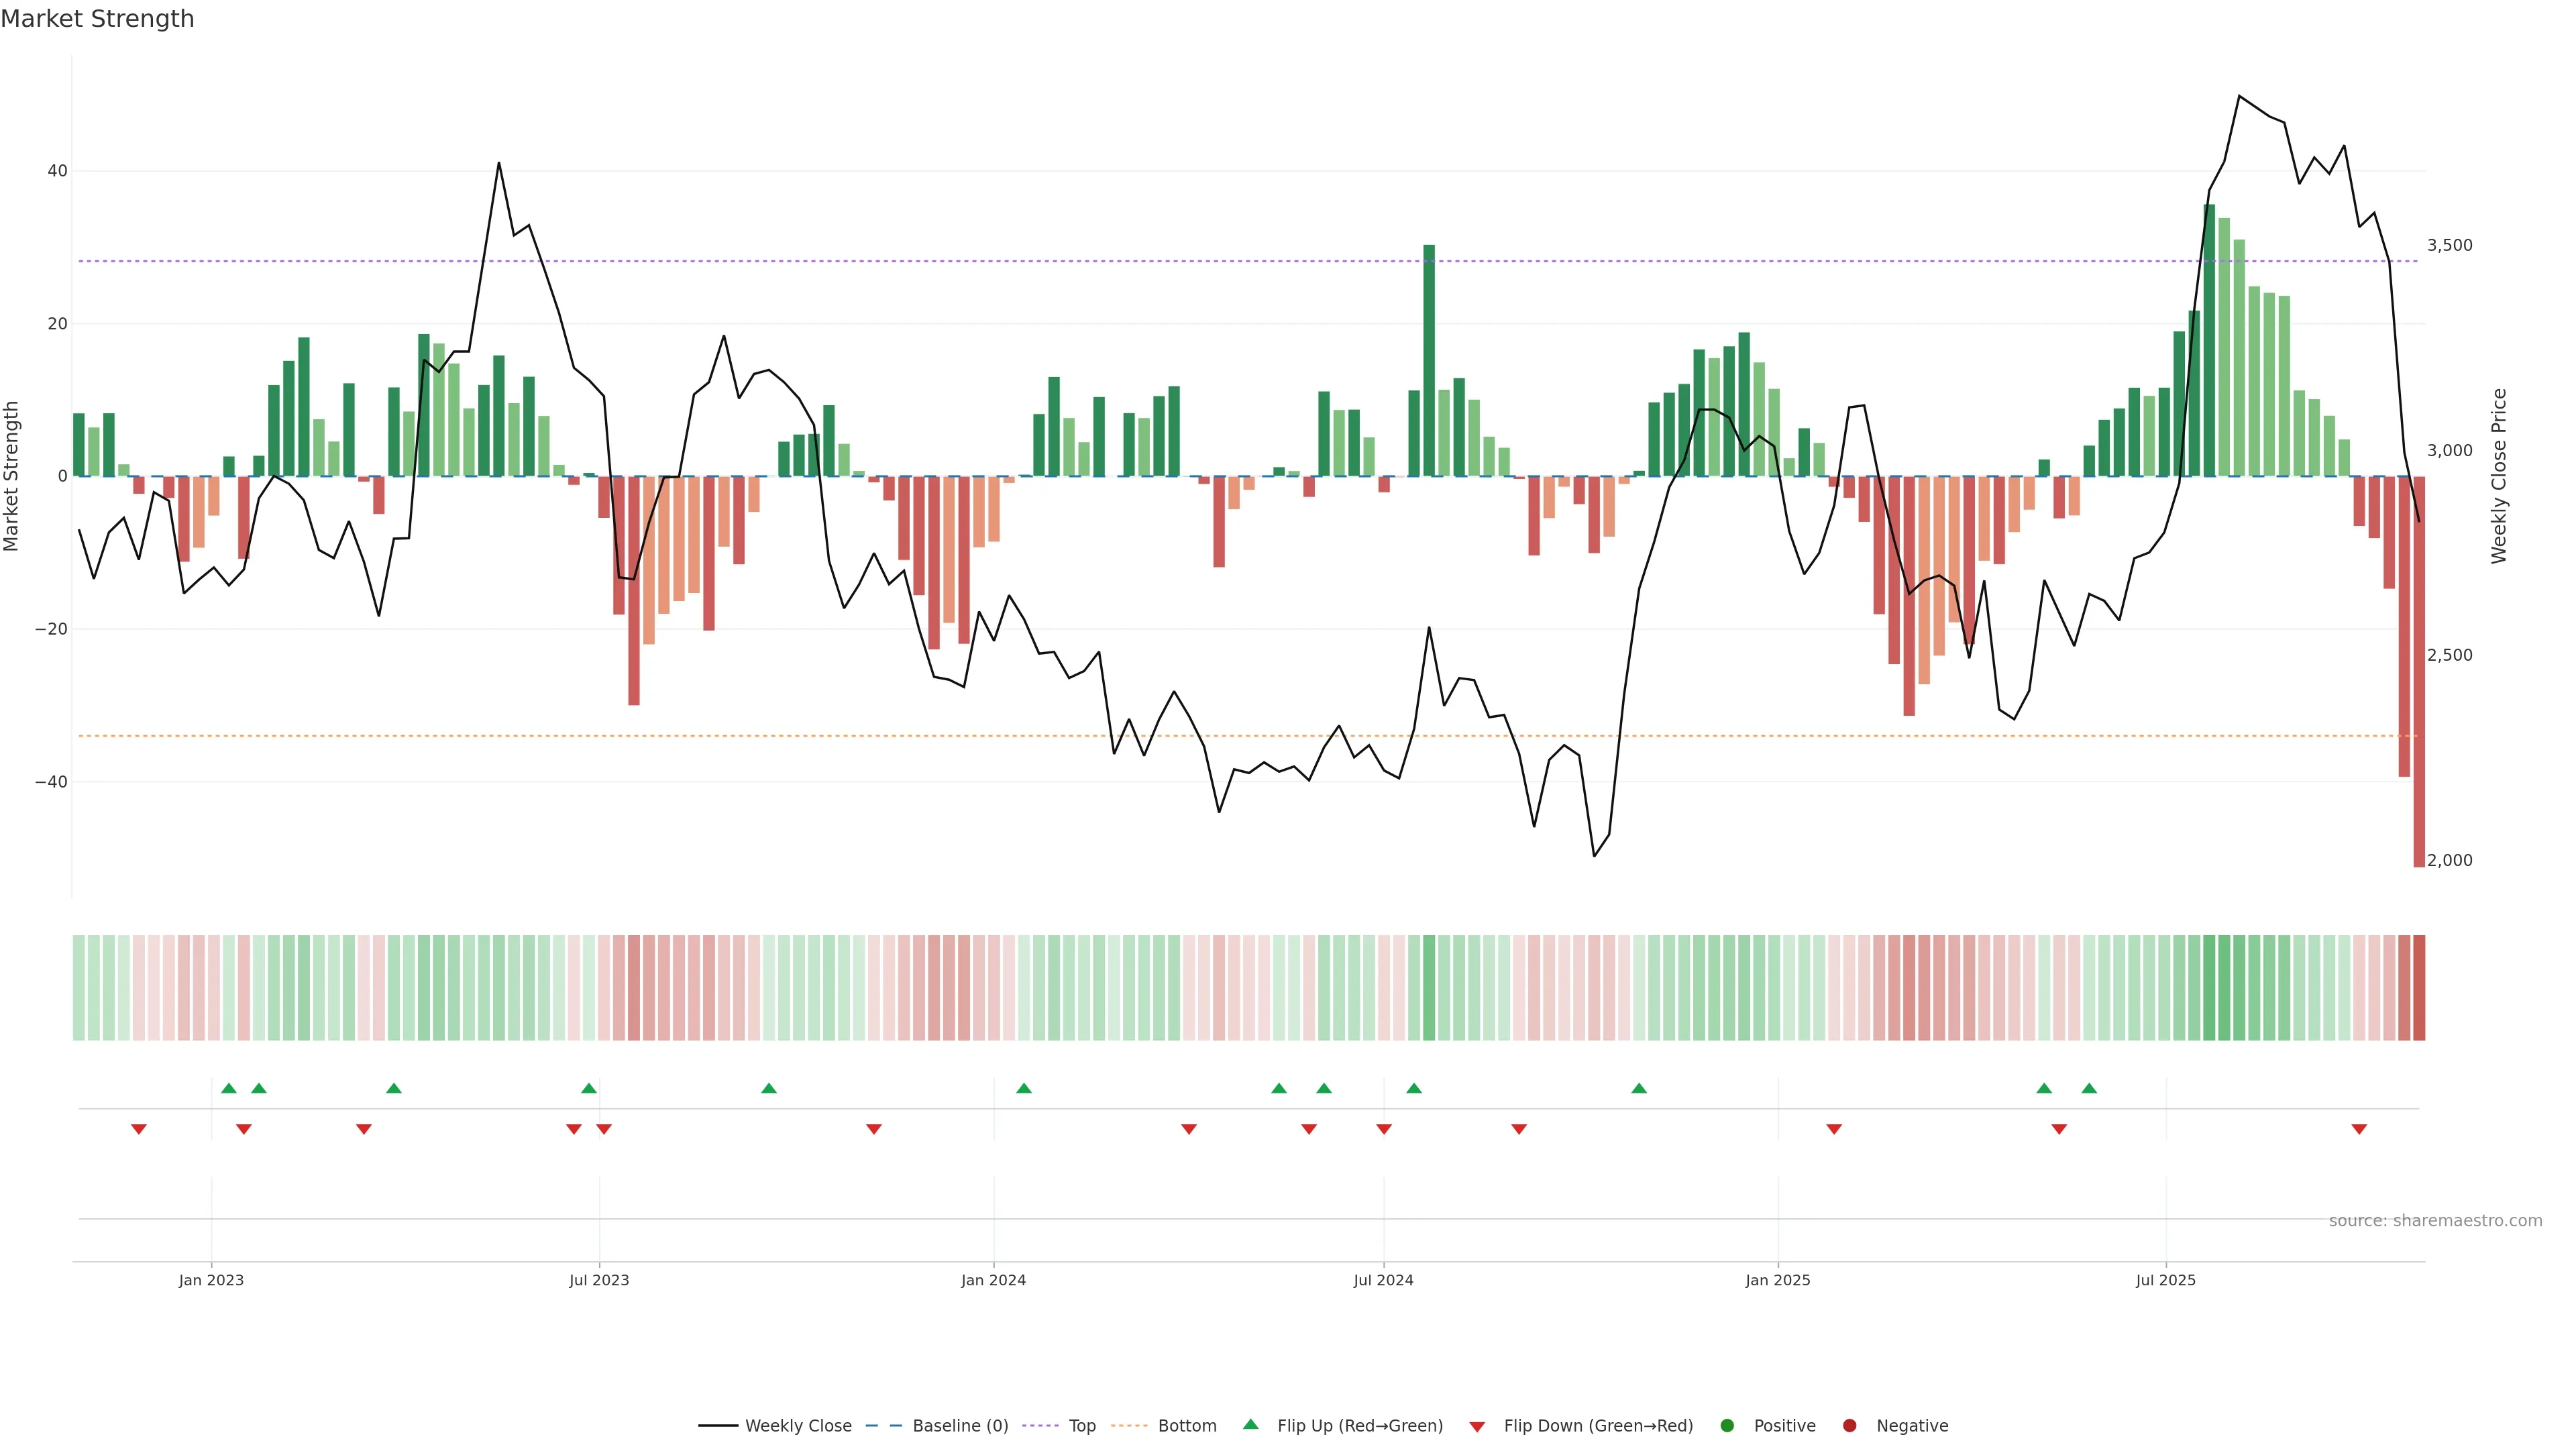This screenshot has width=2576, height=1449.
Task: Click the Jan 2023 x-axis label
Action: [211, 1280]
